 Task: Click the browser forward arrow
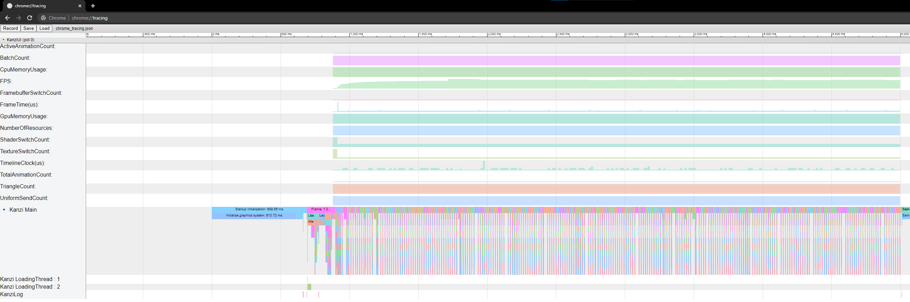(x=19, y=18)
